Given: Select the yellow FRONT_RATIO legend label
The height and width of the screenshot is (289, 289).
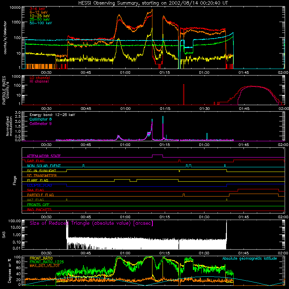Looking at the screenshot, I should [41, 258].
